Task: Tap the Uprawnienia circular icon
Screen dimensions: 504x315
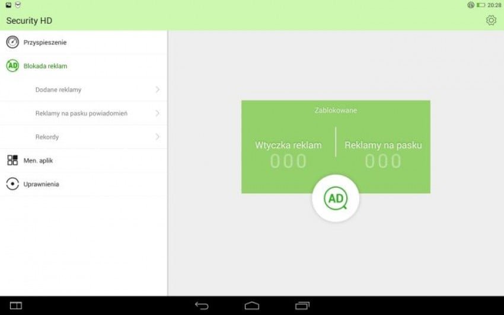Action: point(12,184)
